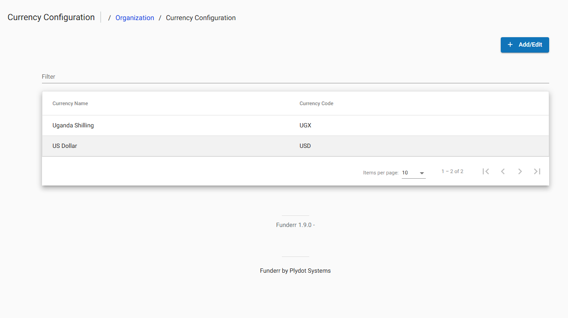Click the Currency Name column header
The height and width of the screenshot is (318, 568).
pos(70,103)
